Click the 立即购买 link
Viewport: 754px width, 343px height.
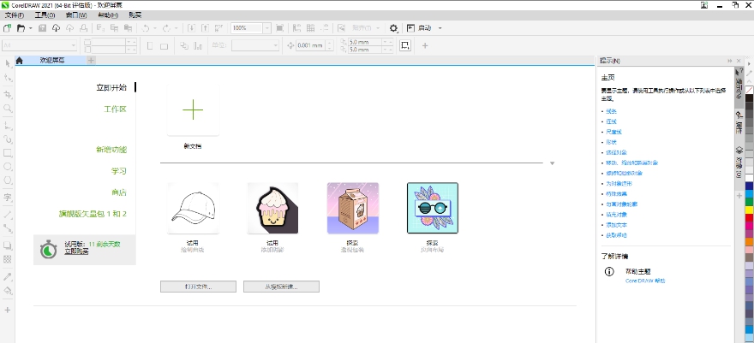tap(76, 251)
